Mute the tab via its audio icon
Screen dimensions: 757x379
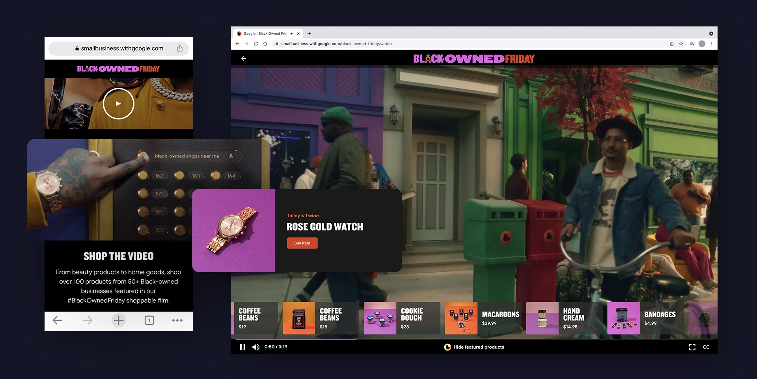[292, 34]
